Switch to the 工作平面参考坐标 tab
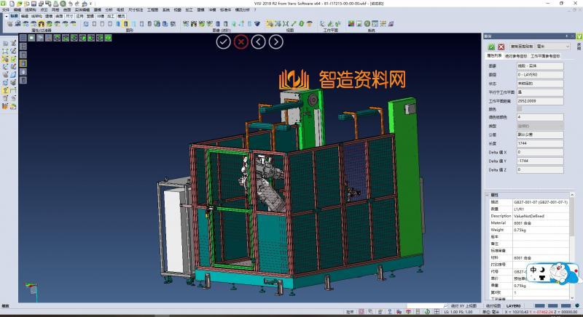The height and width of the screenshot is (317, 583). coord(546,55)
